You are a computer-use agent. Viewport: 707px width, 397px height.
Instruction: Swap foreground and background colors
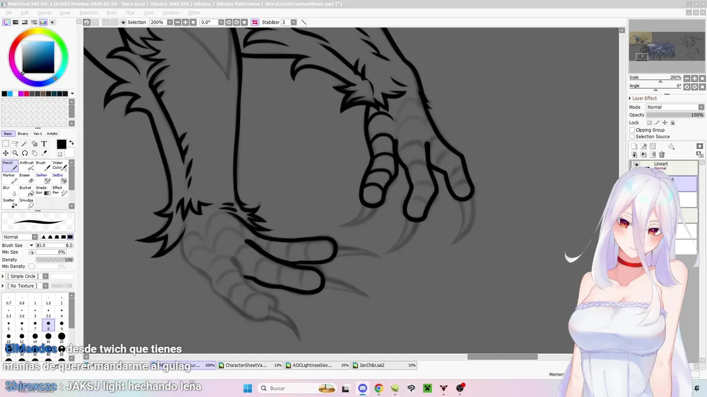click(71, 143)
